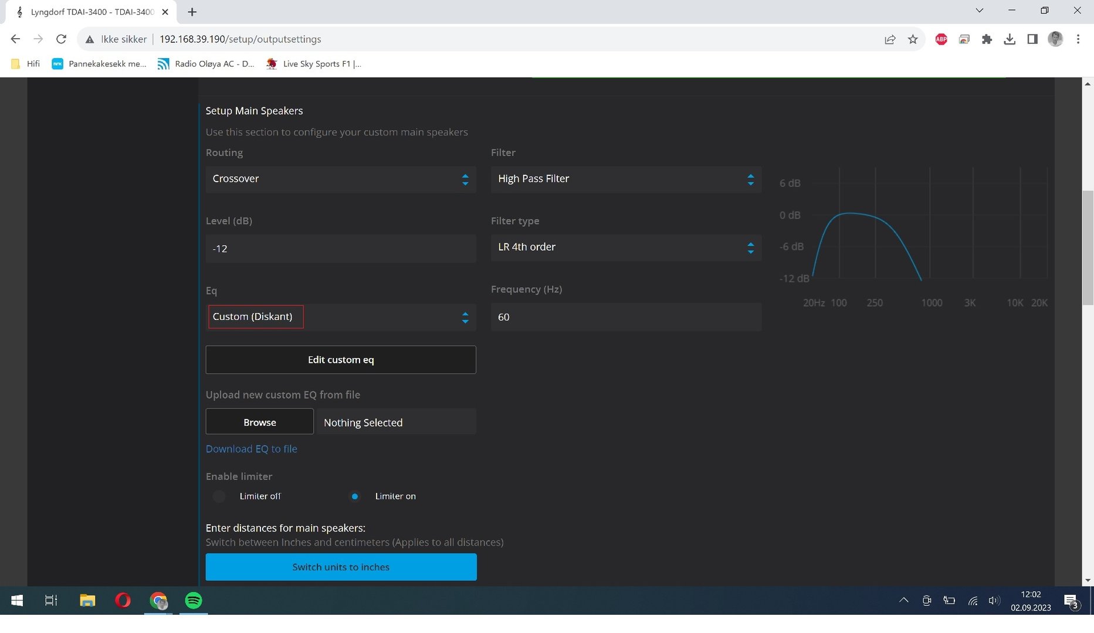Viewport: 1094px width, 633px height.
Task: Click the share page icon in address bar
Action: click(890, 39)
